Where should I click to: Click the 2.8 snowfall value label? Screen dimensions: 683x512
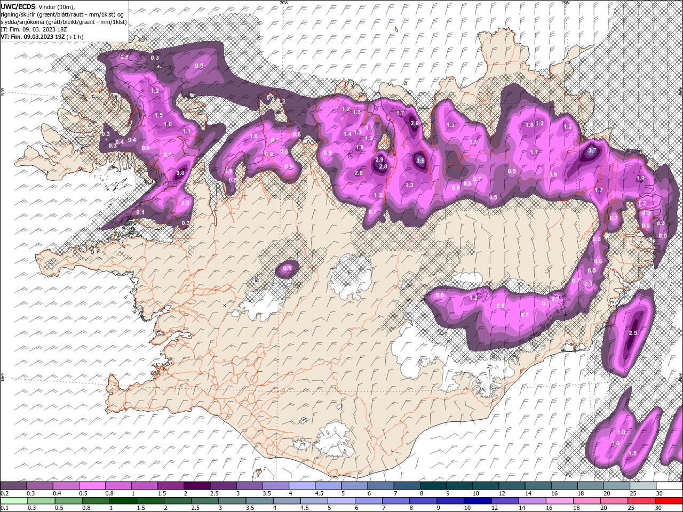(383, 166)
